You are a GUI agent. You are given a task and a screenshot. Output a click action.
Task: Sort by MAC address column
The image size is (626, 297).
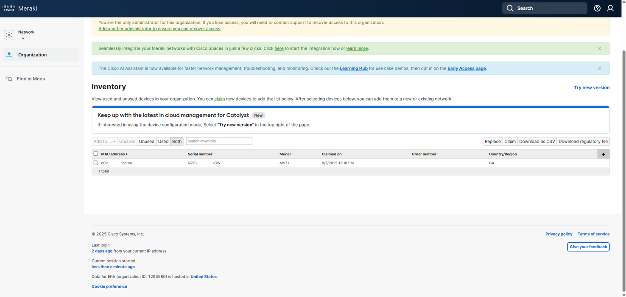pos(114,154)
